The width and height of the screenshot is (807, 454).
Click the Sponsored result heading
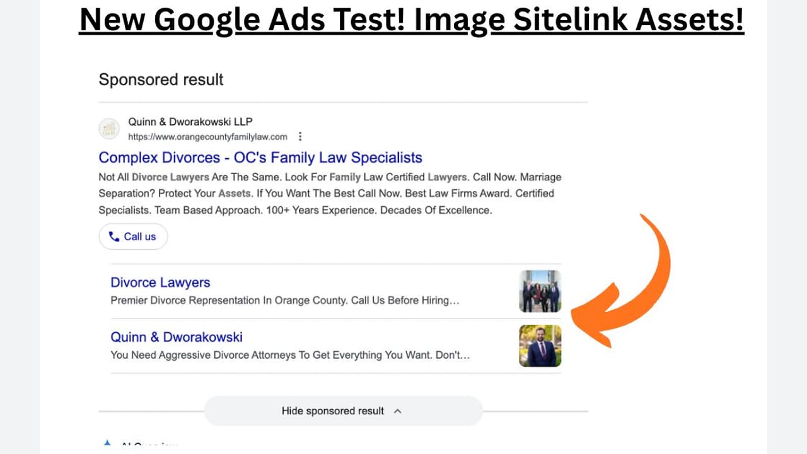coord(161,79)
